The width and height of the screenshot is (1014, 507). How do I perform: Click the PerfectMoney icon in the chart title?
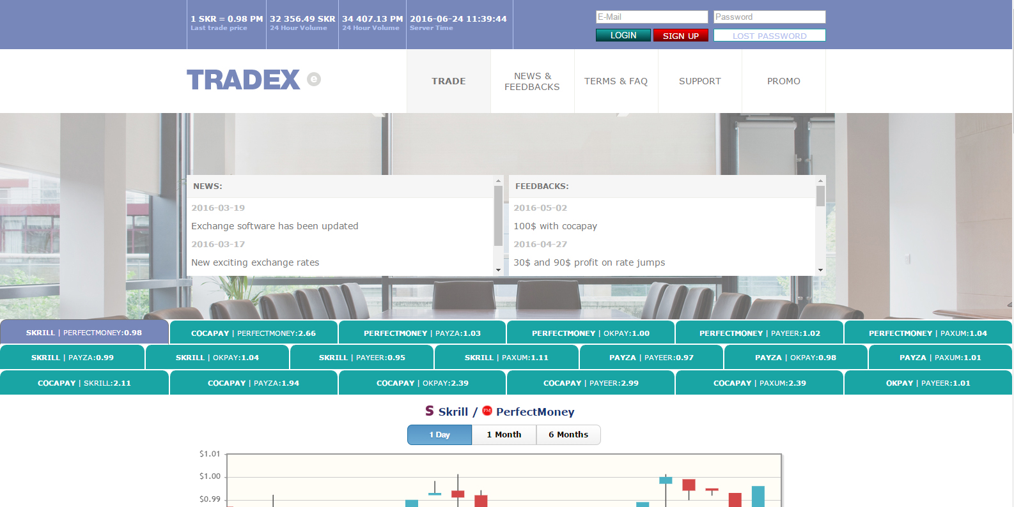(487, 411)
